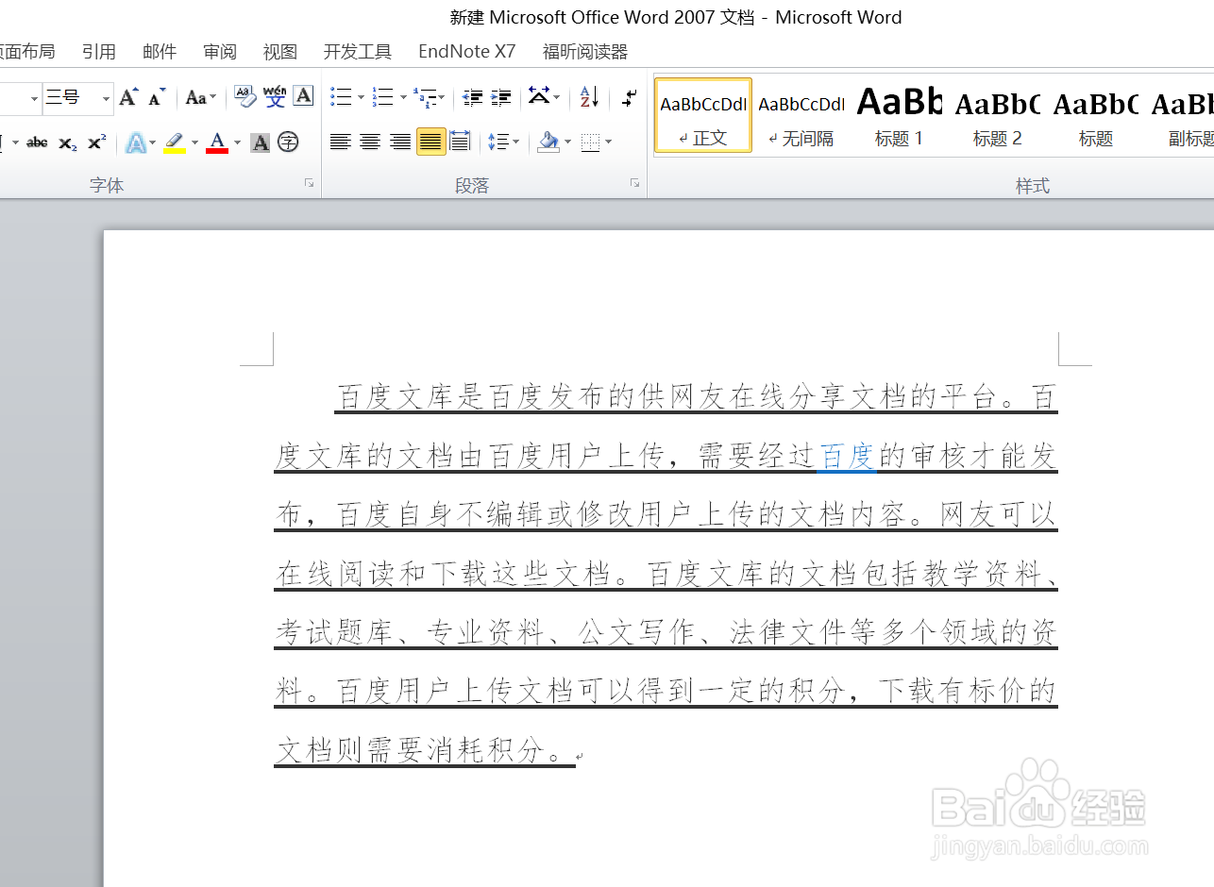Click the blue 百度 text in document
The image size is (1214, 887).
pos(847,457)
